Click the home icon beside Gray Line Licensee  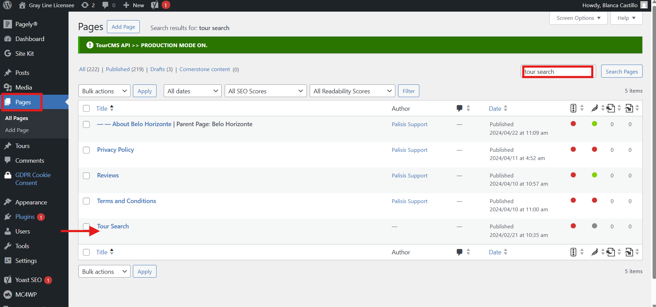(22, 5)
